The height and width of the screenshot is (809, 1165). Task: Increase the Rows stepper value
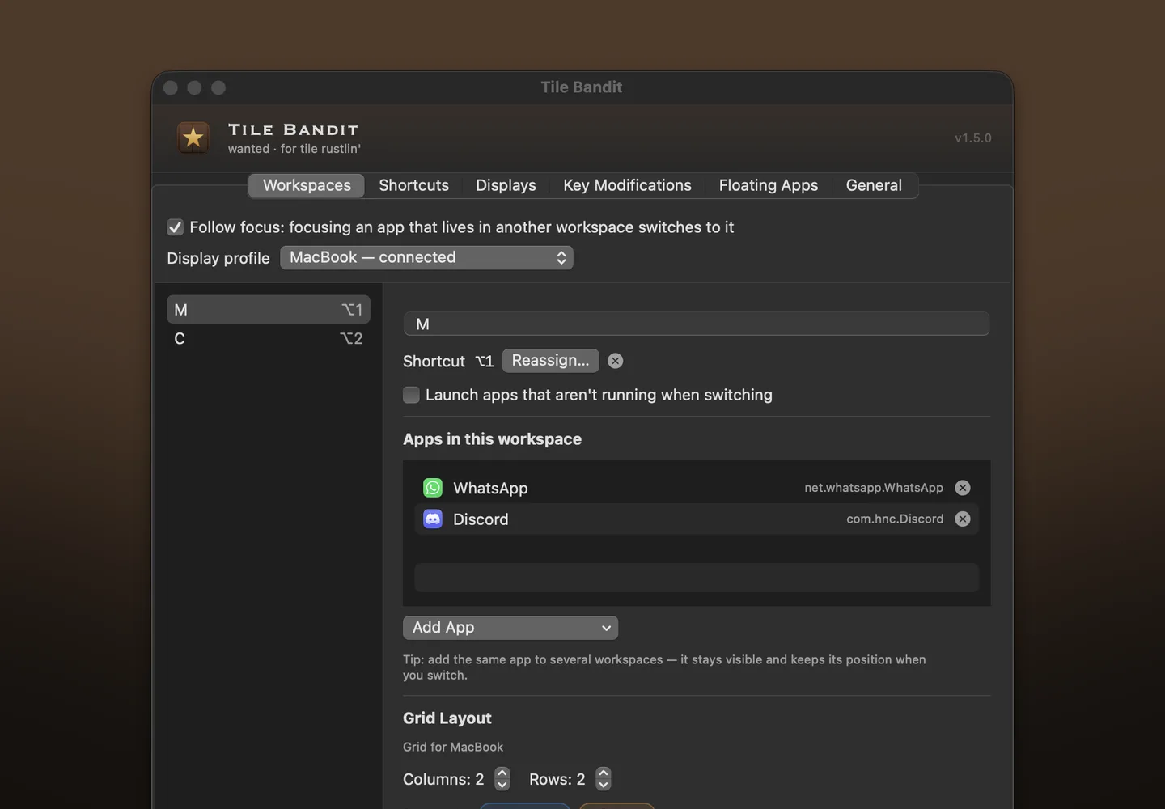604,773
